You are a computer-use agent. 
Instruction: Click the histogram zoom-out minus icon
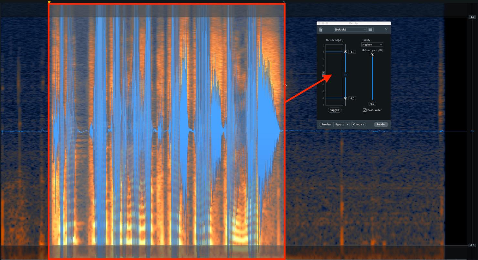click(x=323, y=75)
